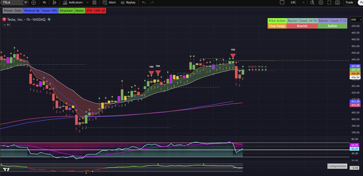Click the TradingView logo at bottom left

(6, 169)
